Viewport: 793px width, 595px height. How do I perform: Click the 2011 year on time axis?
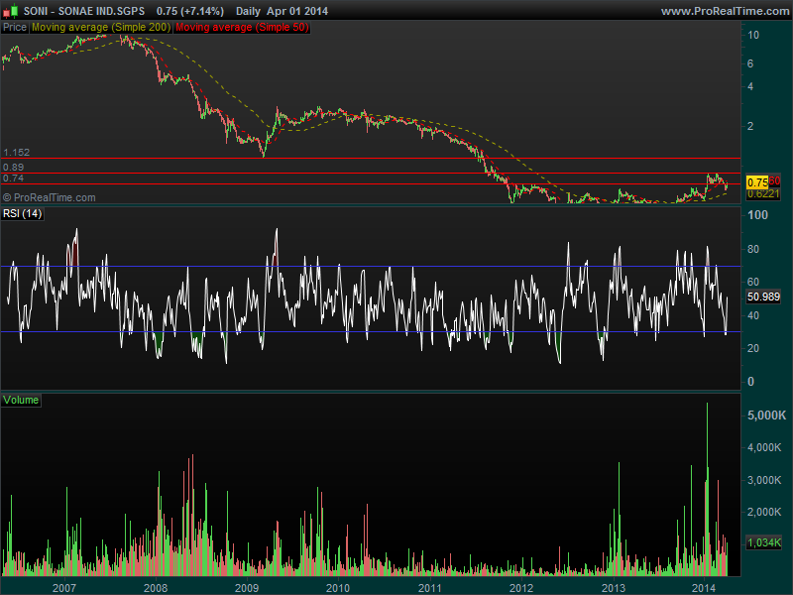click(429, 588)
